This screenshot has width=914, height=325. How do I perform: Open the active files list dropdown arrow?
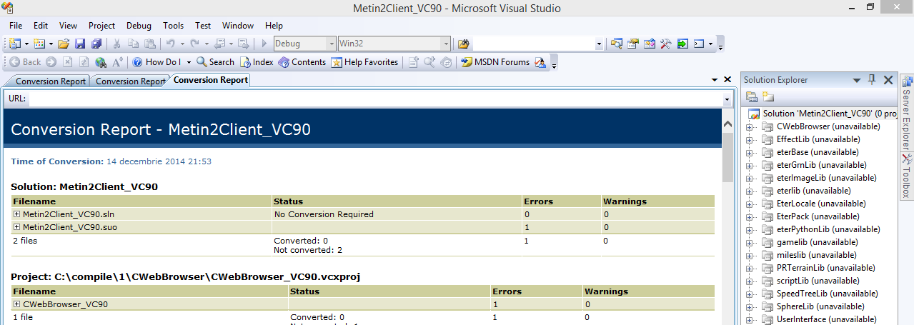click(x=714, y=80)
